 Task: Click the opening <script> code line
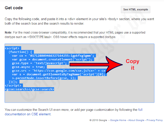pyautogui.click(x=12, y=48)
